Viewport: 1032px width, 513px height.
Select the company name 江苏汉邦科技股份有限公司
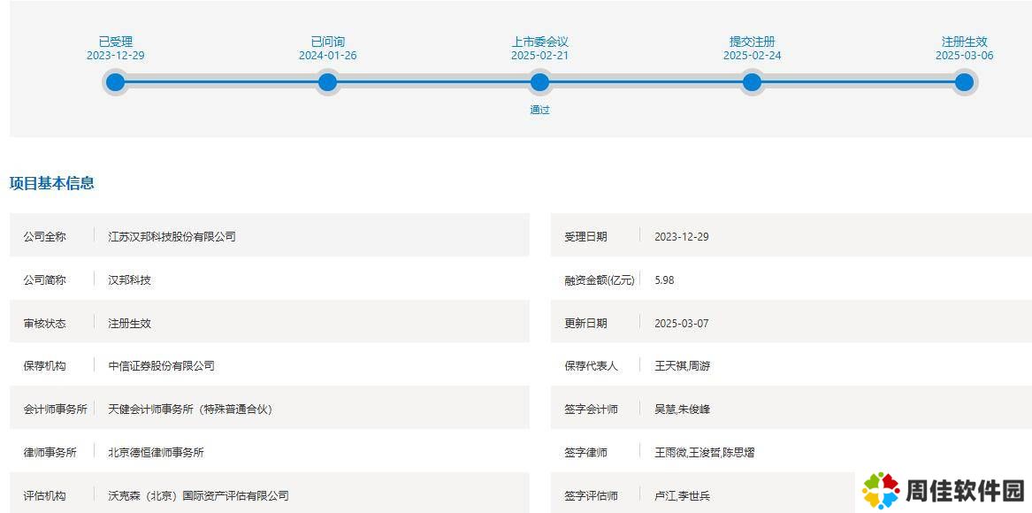(x=172, y=236)
